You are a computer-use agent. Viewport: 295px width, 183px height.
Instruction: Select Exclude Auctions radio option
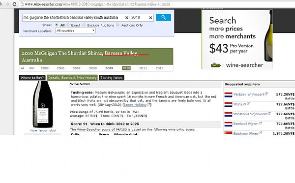coord(84,25)
